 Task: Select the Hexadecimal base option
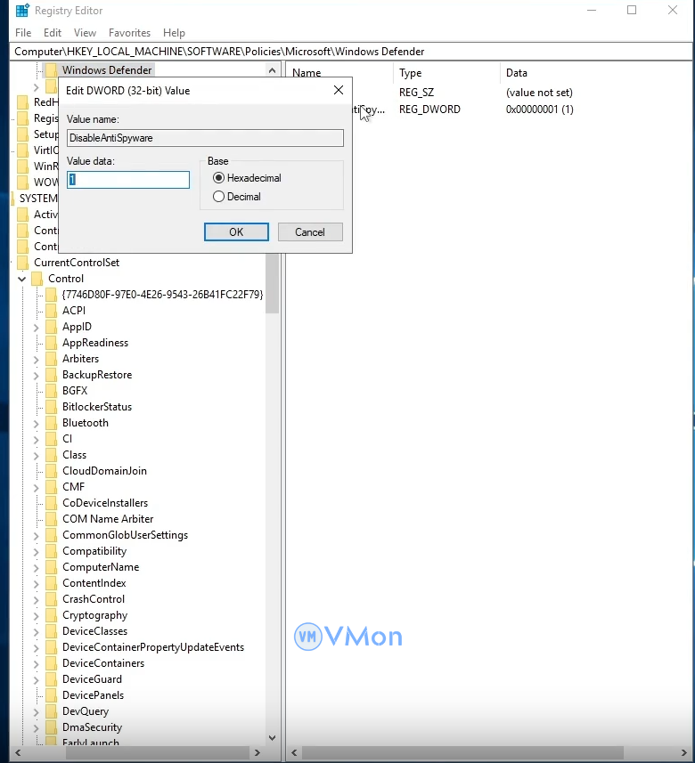(x=218, y=178)
